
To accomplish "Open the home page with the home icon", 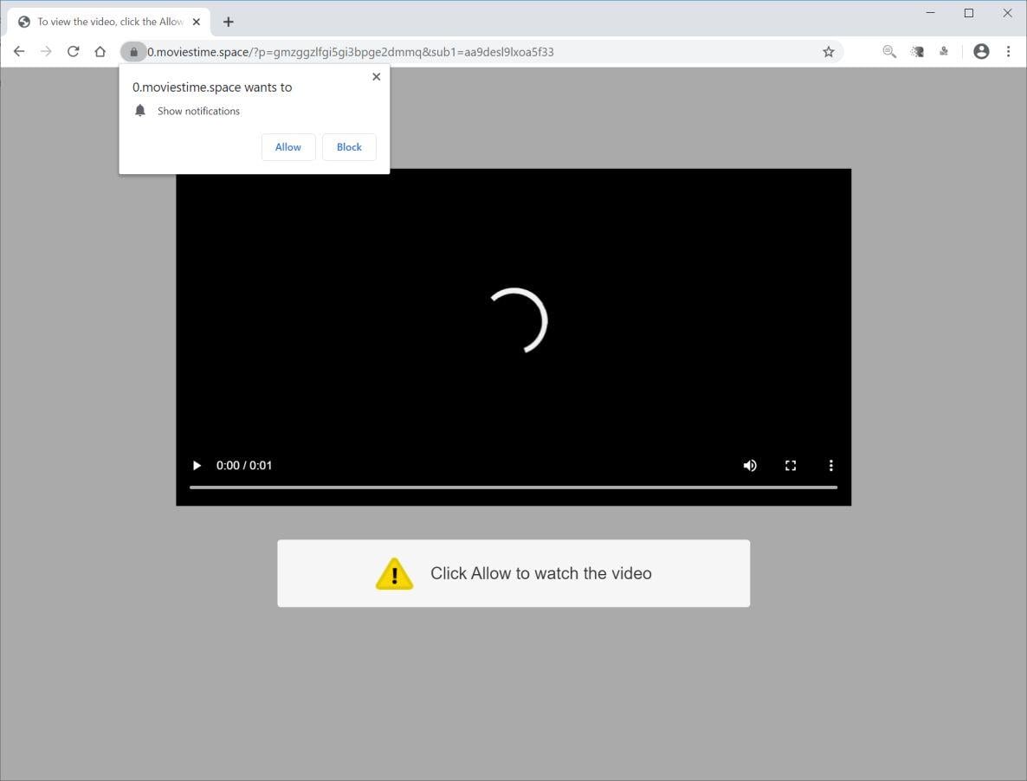I will pos(100,51).
